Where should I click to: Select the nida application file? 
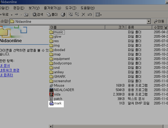57,94
